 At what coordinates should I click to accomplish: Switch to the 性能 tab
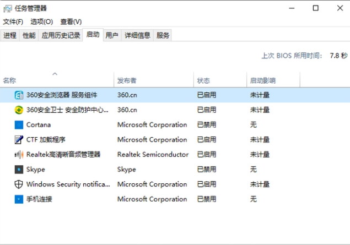tap(29, 35)
